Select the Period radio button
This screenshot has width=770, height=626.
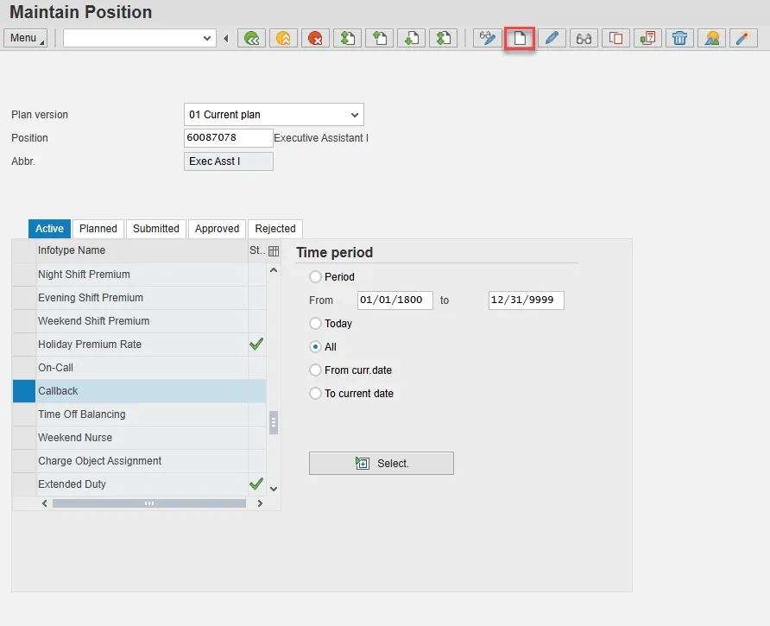pyautogui.click(x=316, y=277)
